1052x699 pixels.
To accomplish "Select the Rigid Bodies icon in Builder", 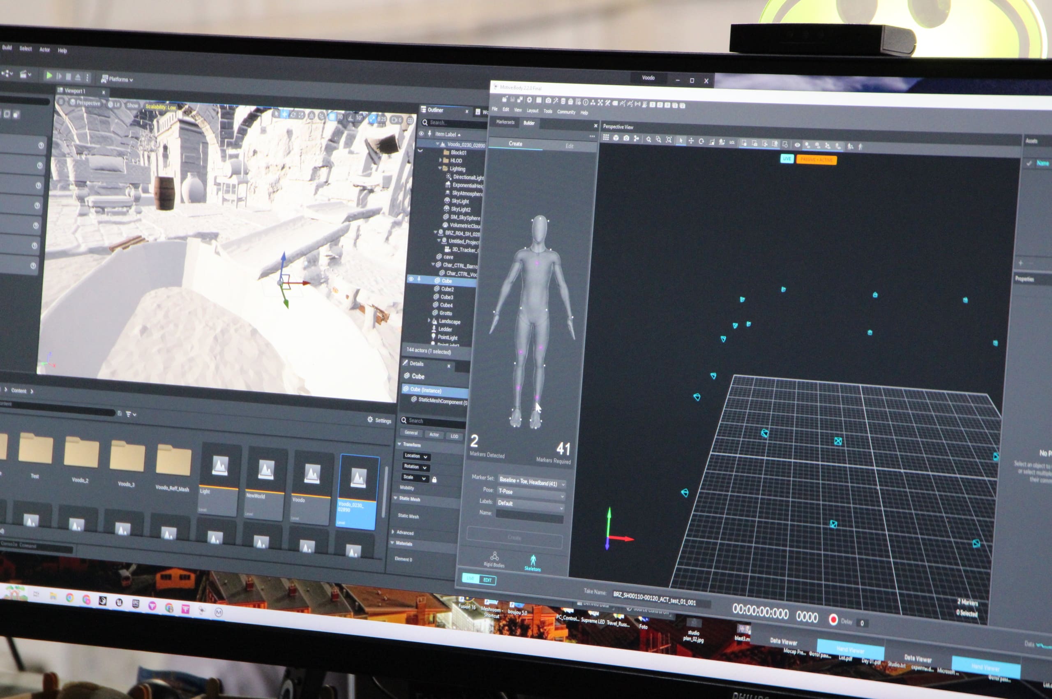I will [x=494, y=559].
